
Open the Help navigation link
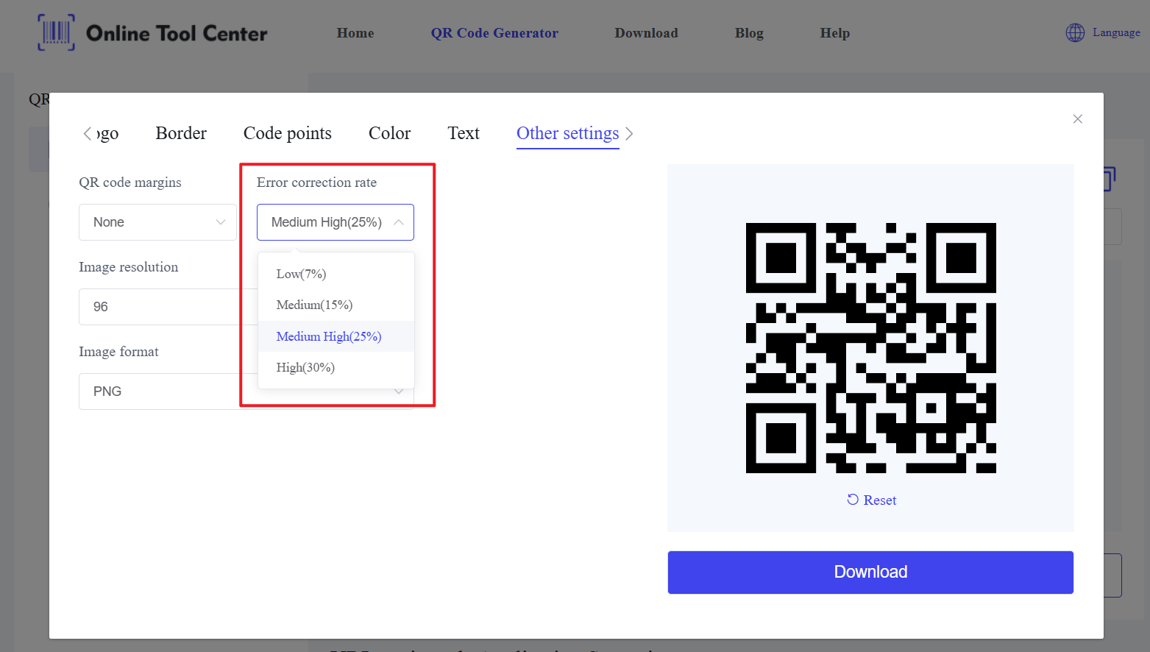(835, 33)
